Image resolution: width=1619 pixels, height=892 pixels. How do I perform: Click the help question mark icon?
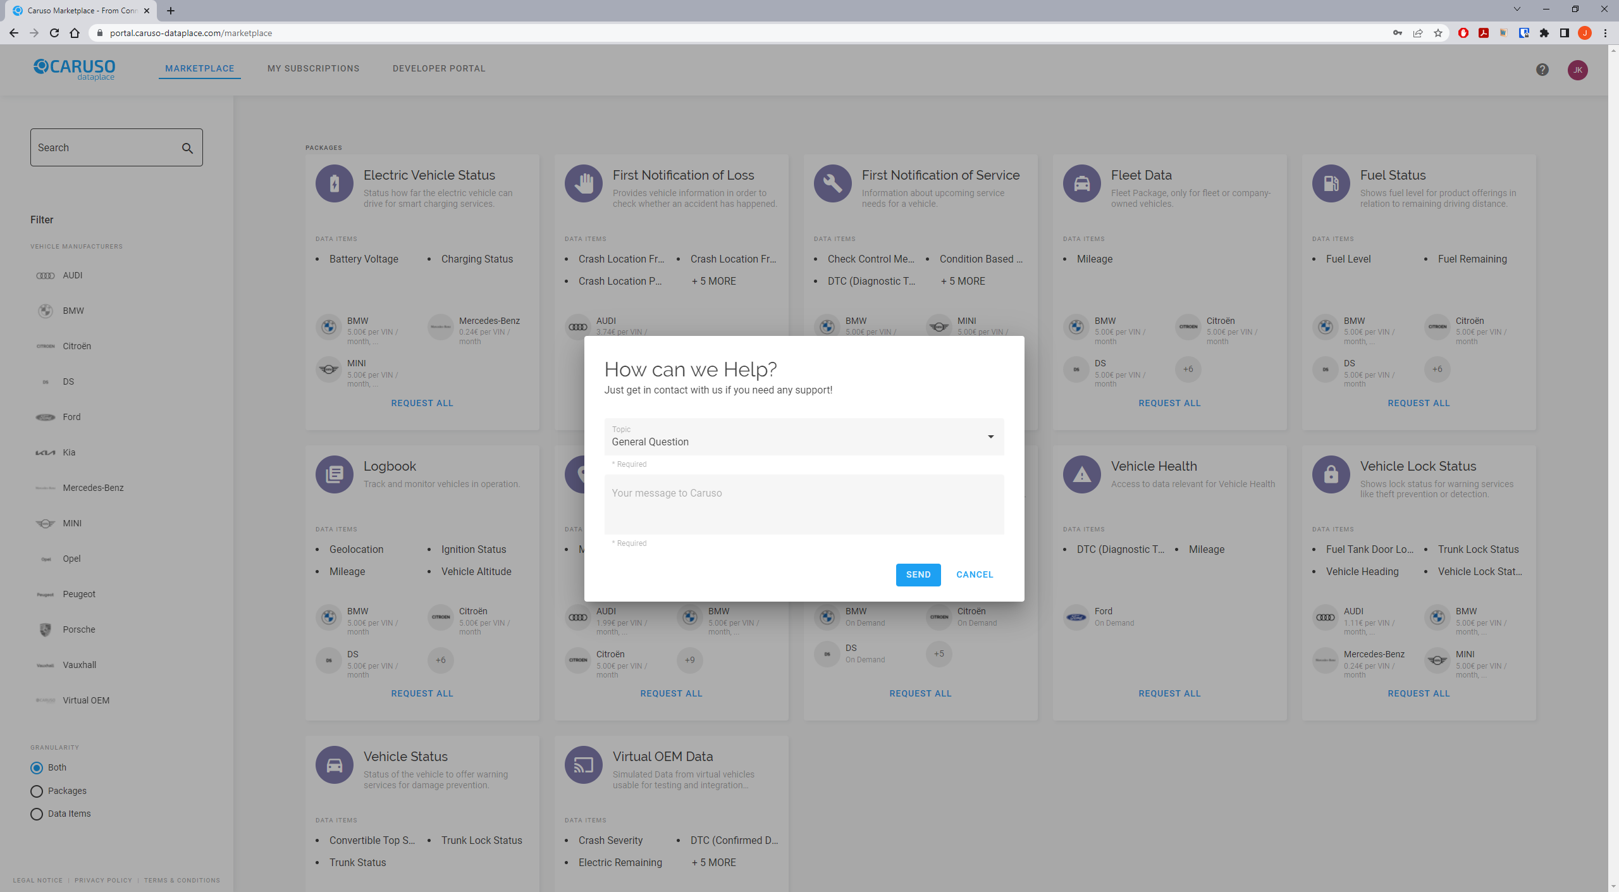click(1542, 70)
